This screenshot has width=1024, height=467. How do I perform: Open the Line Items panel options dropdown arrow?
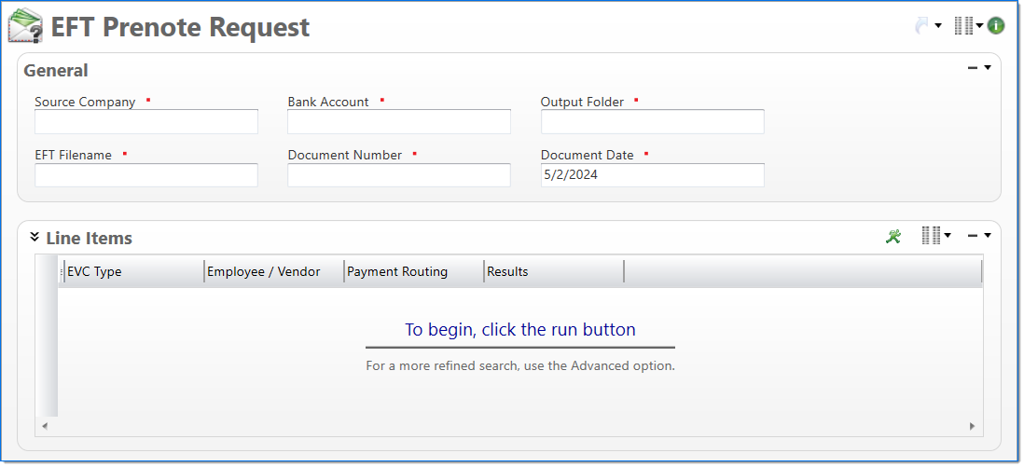pos(988,236)
